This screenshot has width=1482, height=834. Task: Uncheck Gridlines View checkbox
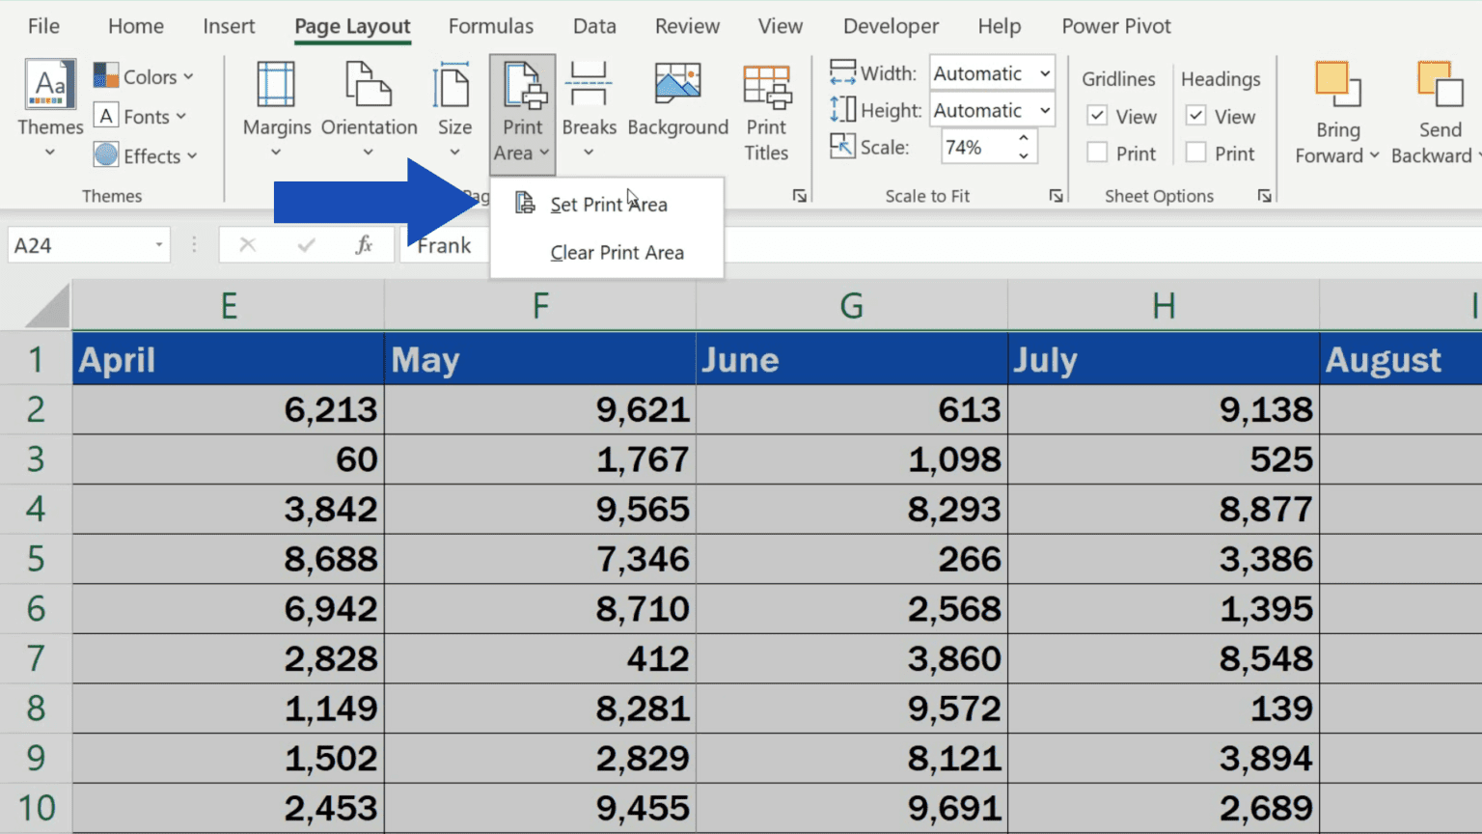(1097, 115)
